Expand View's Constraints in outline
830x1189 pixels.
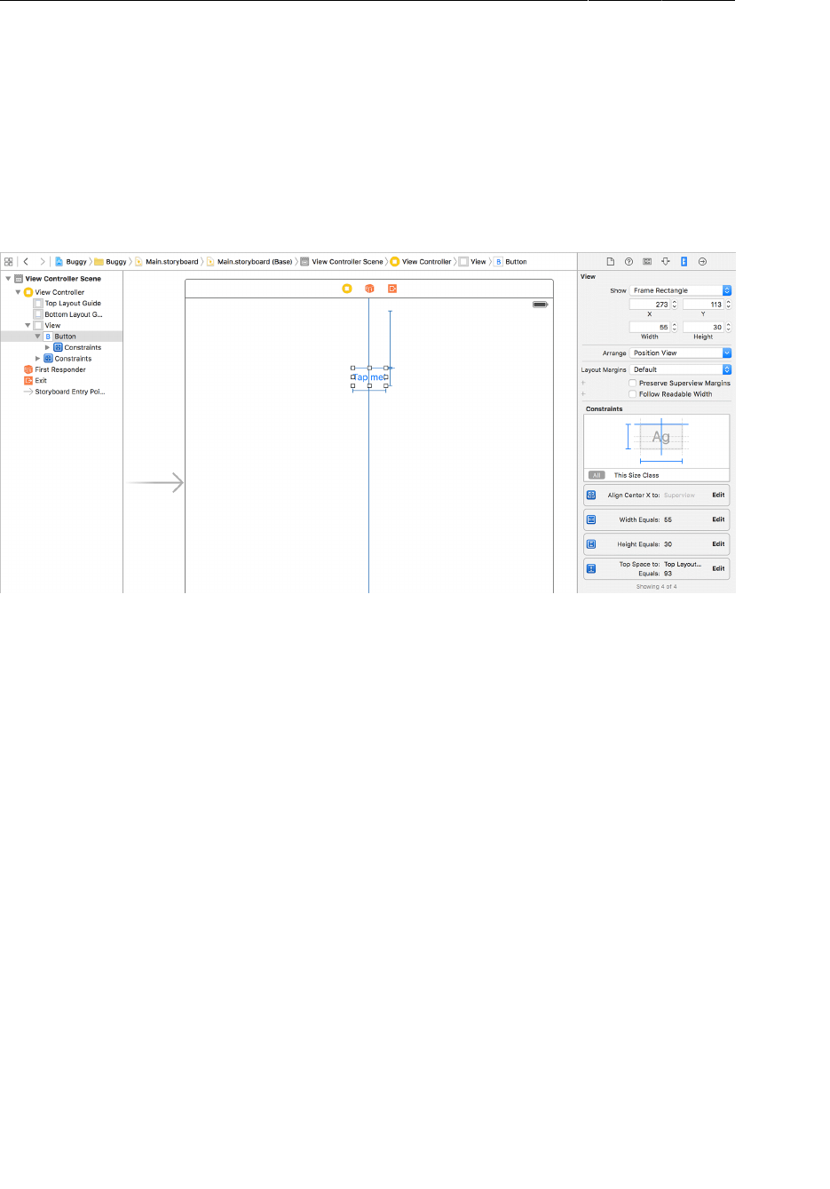click(x=37, y=359)
